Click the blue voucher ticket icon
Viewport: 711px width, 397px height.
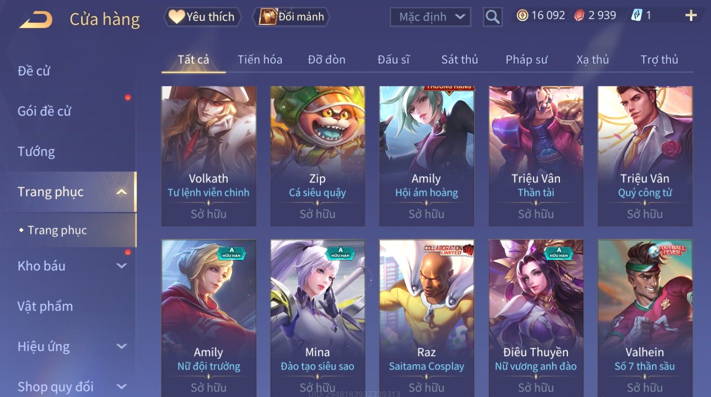637,16
